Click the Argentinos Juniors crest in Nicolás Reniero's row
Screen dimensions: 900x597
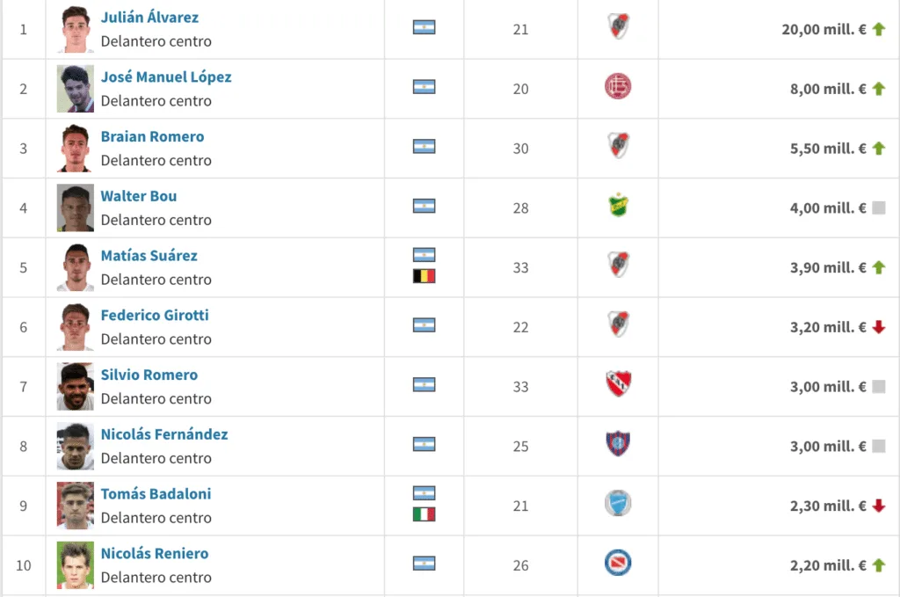point(618,563)
